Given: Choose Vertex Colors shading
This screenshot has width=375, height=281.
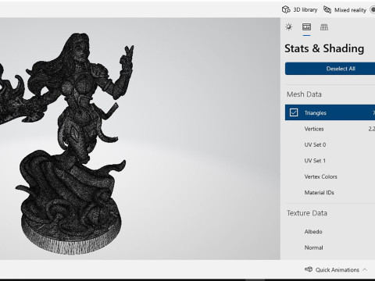Looking at the screenshot, I should pos(330,176).
